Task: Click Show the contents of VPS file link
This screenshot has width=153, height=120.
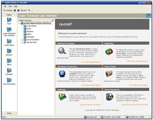Action: click(135, 104)
